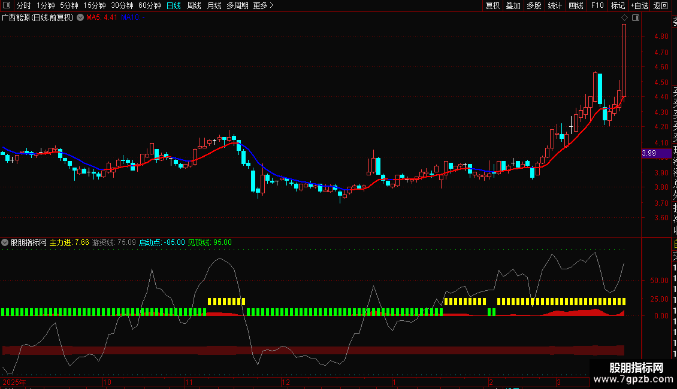Viewport: 677px width, 389px height.
Task: Click the 50.00 indicator axis label
Action: point(659,280)
